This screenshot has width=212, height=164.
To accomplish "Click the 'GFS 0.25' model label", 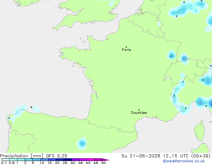I will [57, 156].
